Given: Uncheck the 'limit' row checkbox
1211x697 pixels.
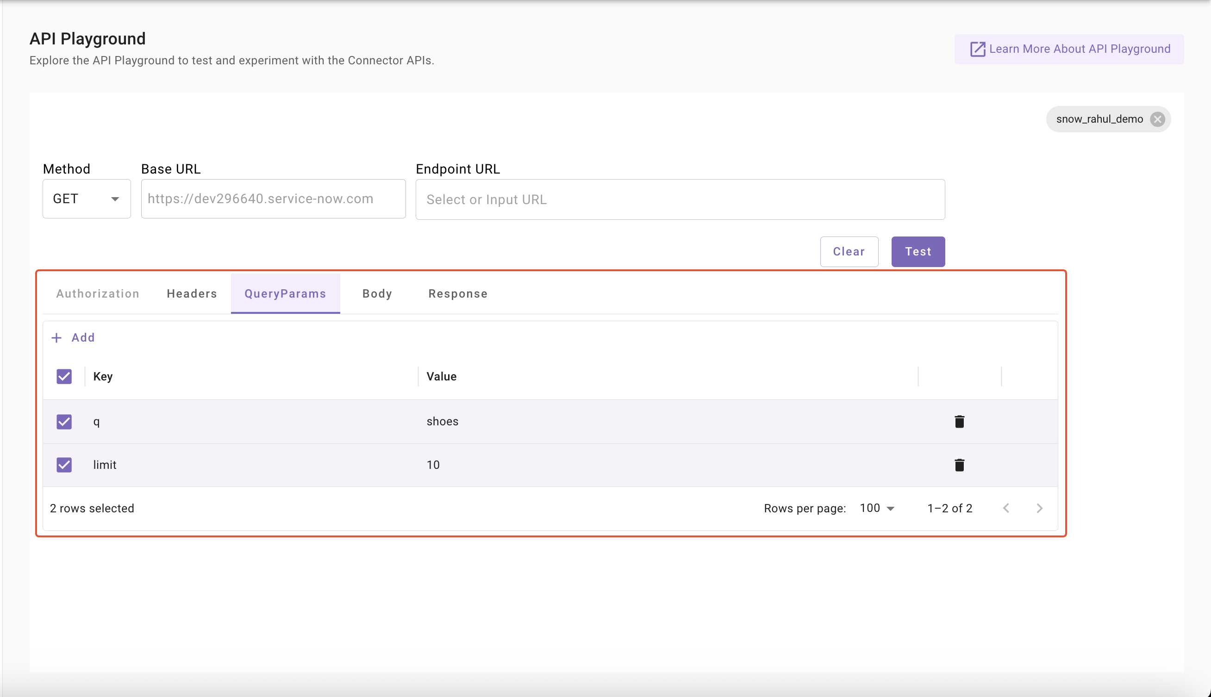Looking at the screenshot, I should tap(64, 465).
